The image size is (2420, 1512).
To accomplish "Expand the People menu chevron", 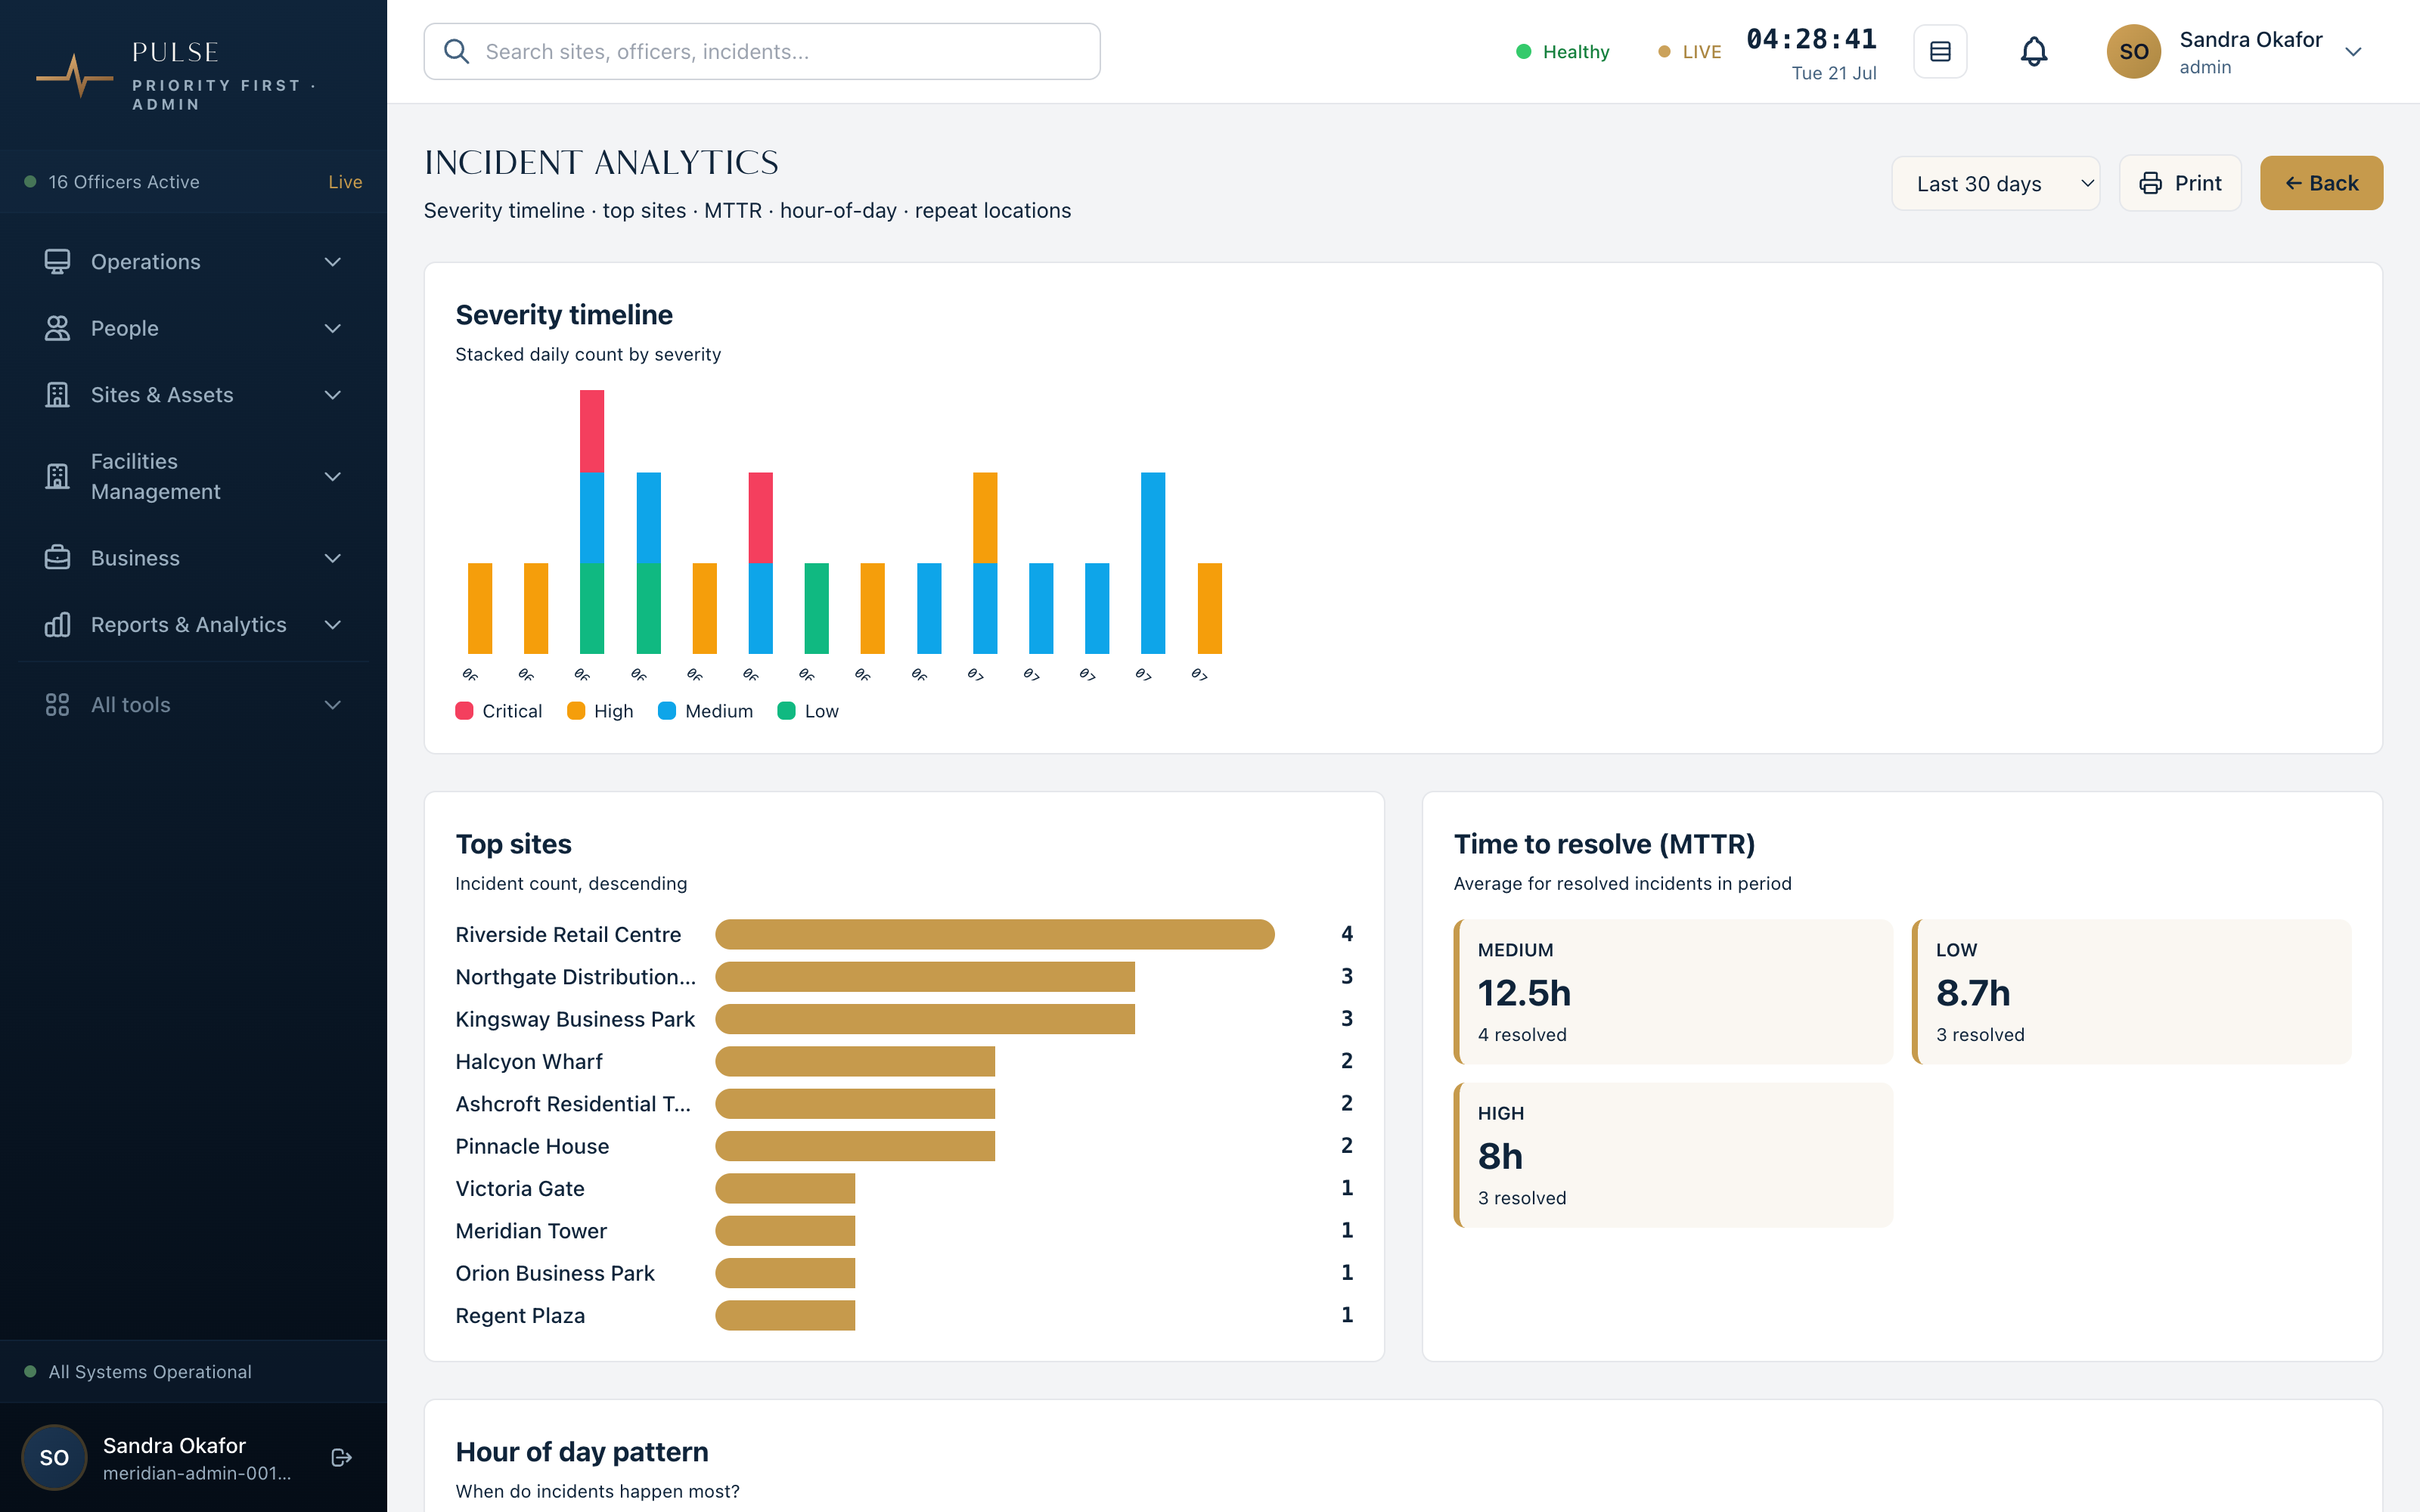I will pos(333,328).
